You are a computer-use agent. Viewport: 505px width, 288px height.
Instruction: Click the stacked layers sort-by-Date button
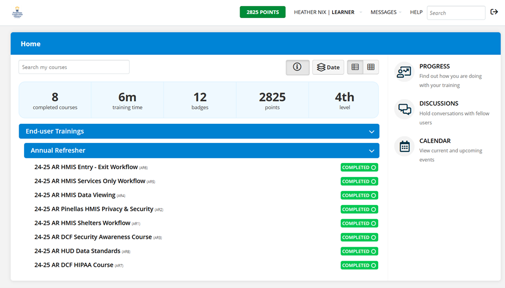(x=328, y=67)
